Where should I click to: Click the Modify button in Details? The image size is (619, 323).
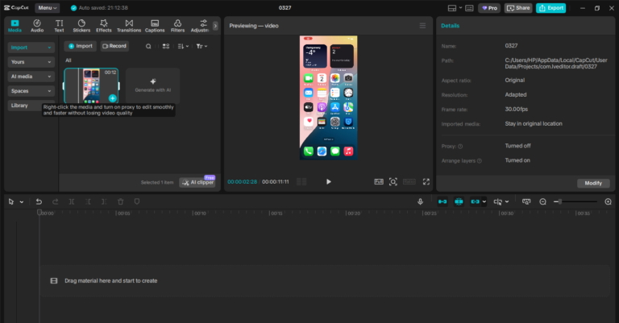tap(593, 184)
